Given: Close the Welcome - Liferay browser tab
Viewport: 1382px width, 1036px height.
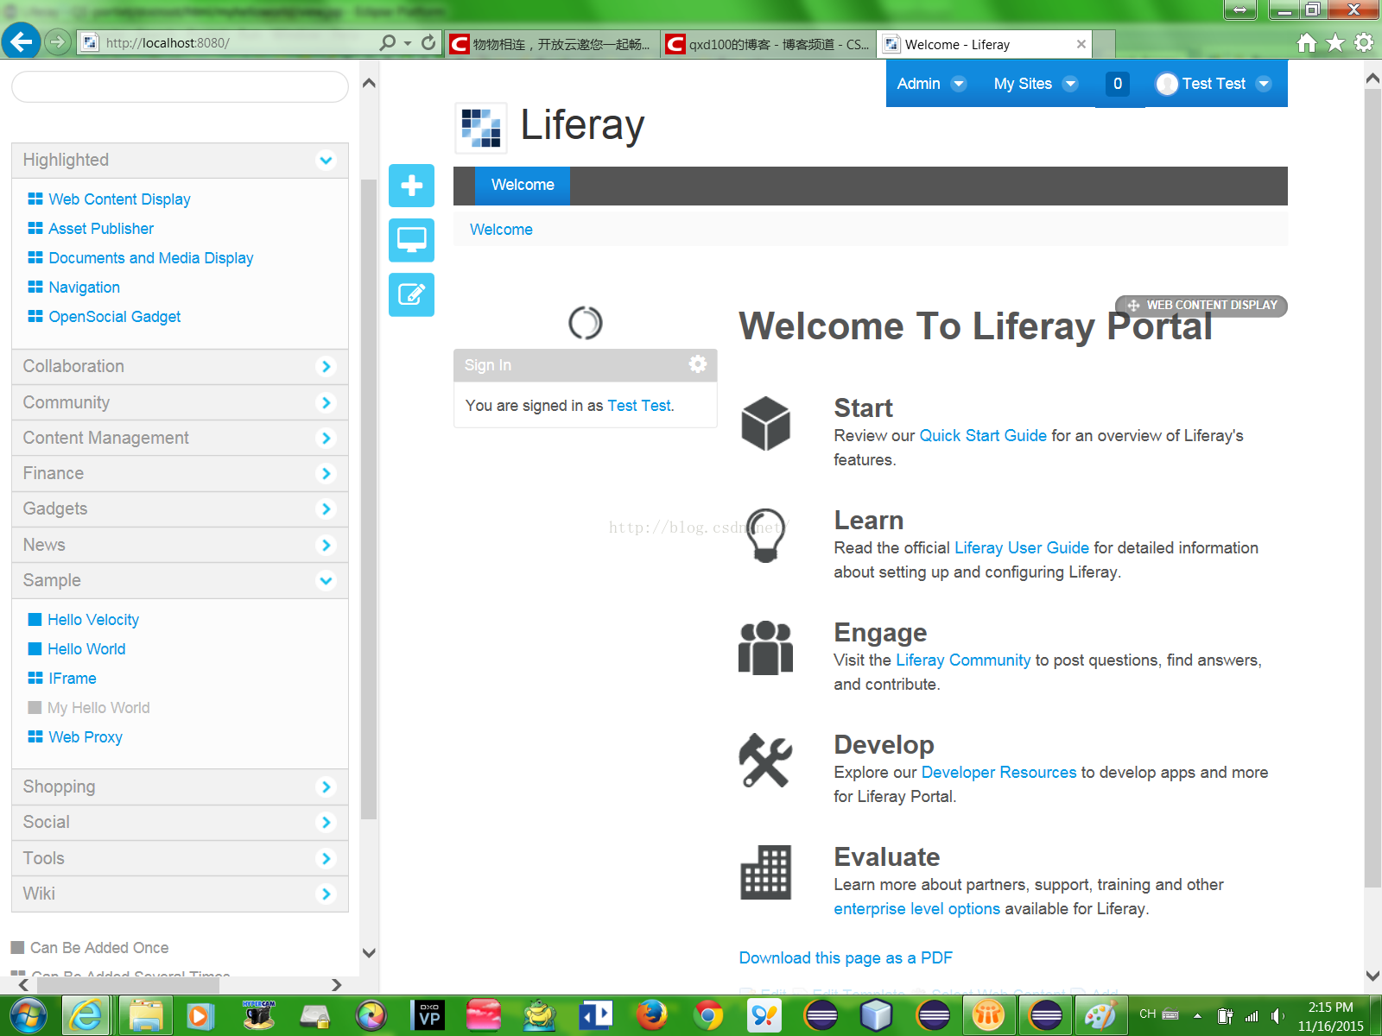Looking at the screenshot, I should [x=1081, y=44].
